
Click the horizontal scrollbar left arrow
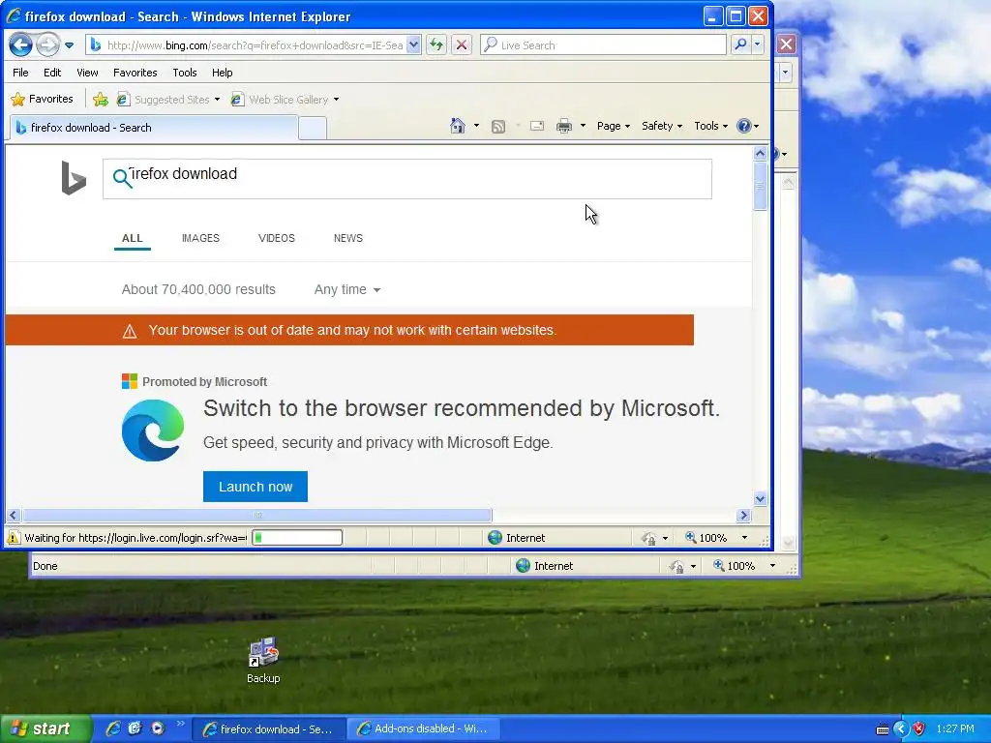[x=13, y=515]
